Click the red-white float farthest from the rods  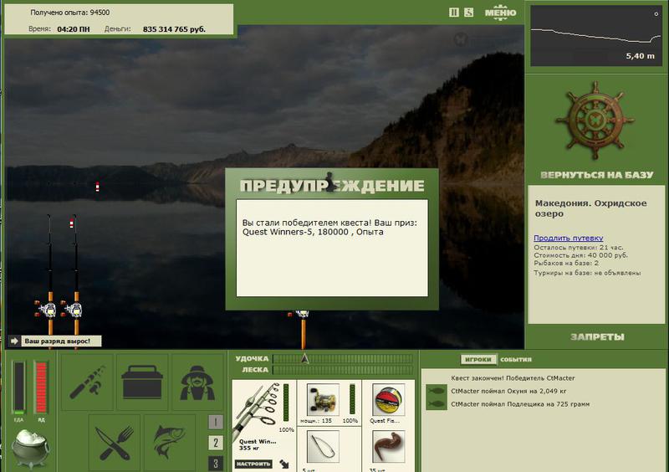(97, 187)
